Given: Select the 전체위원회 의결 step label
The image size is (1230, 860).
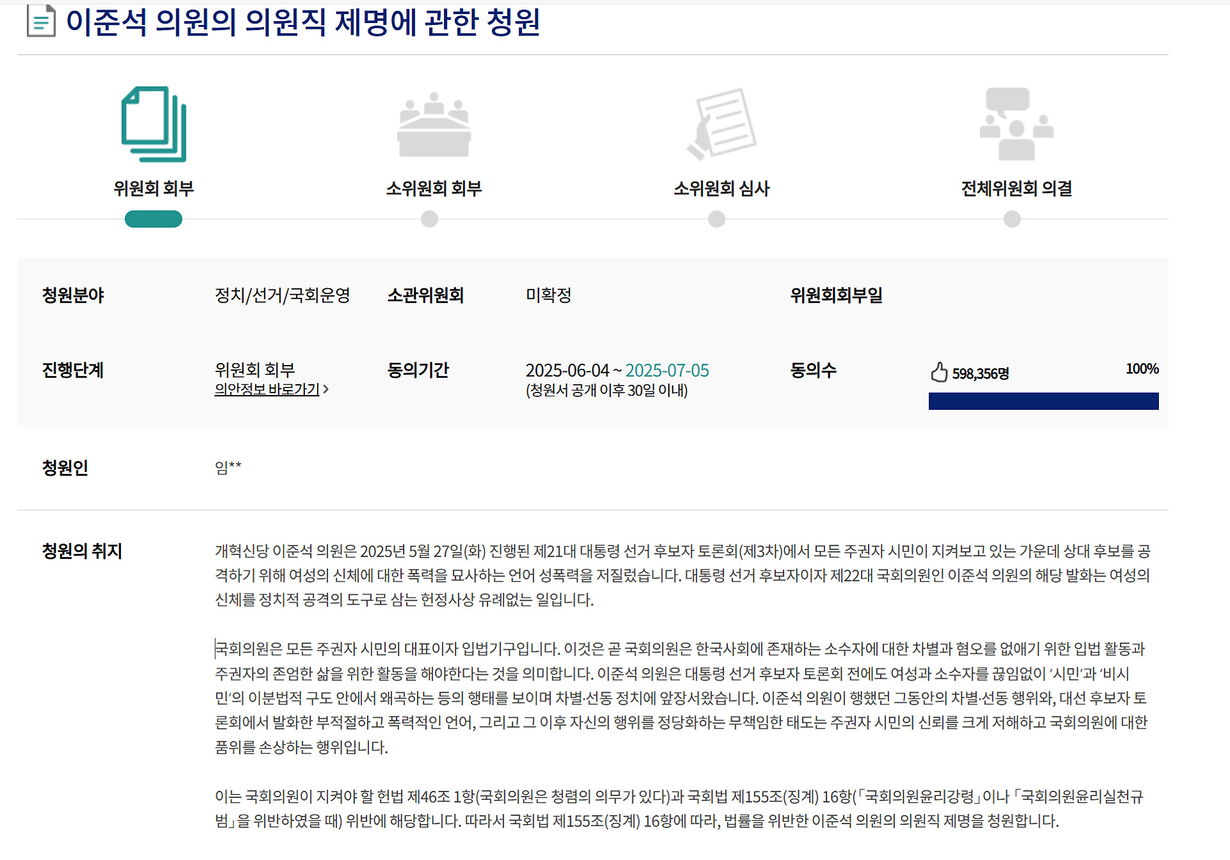Looking at the screenshot, I should point(1016,188).
